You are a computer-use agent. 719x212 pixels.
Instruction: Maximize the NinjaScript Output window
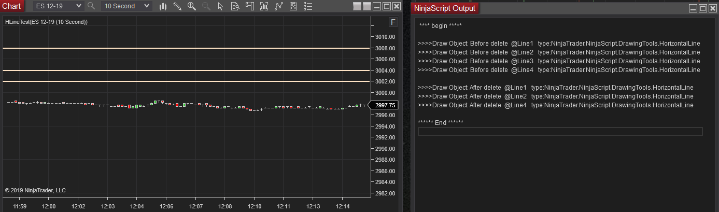click(x=703, y=8)
